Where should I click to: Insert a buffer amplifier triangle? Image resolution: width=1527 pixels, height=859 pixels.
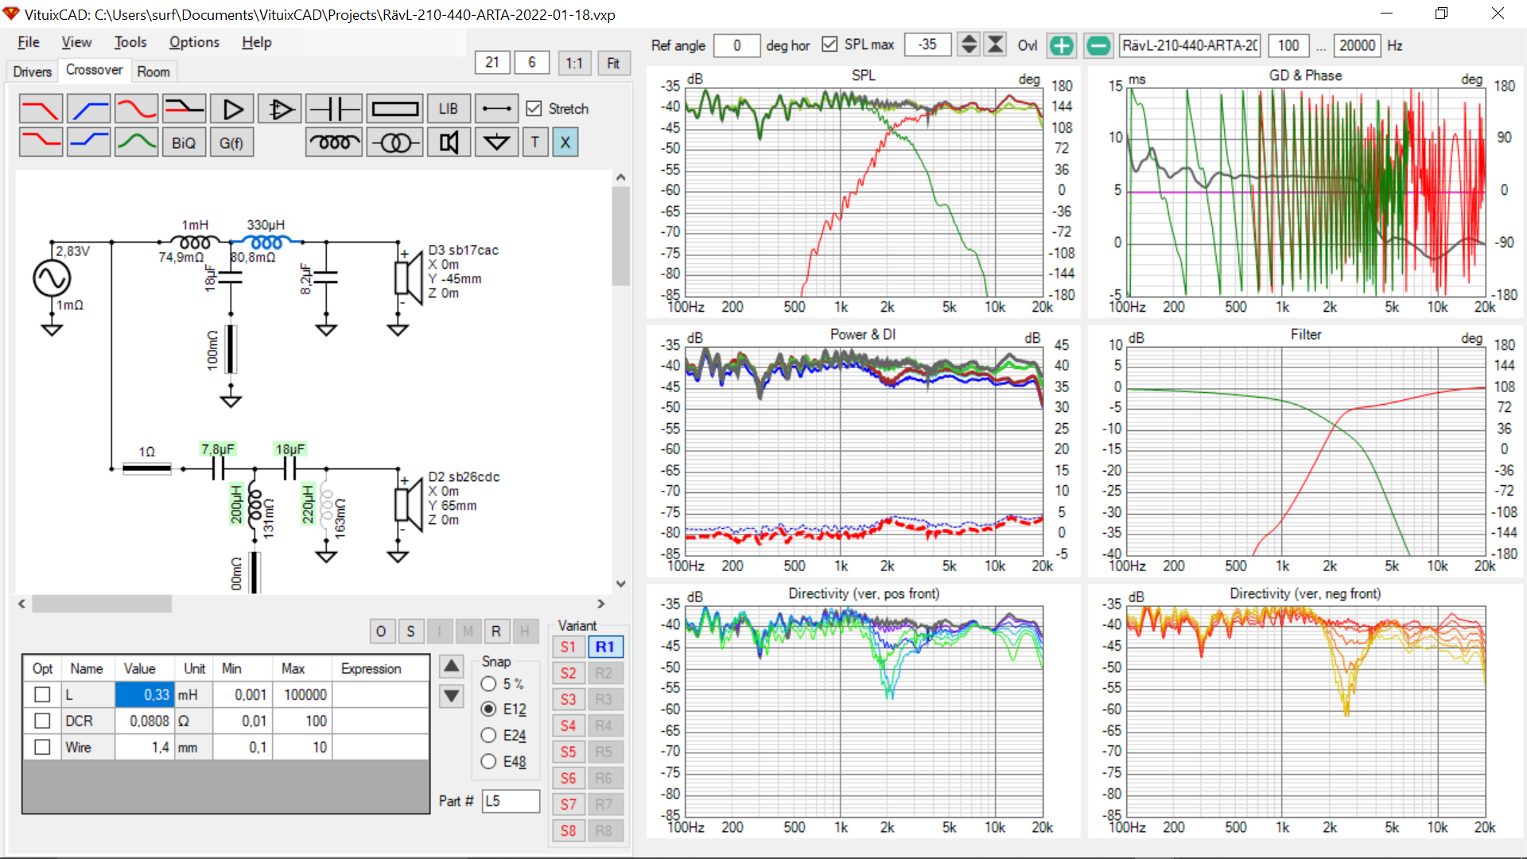coord(232,109)
